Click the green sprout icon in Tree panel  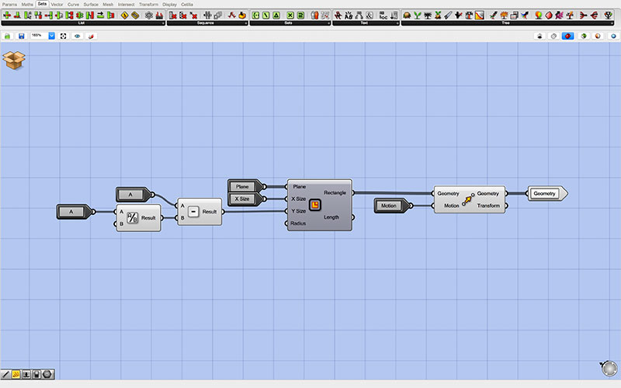pos(418,16)
